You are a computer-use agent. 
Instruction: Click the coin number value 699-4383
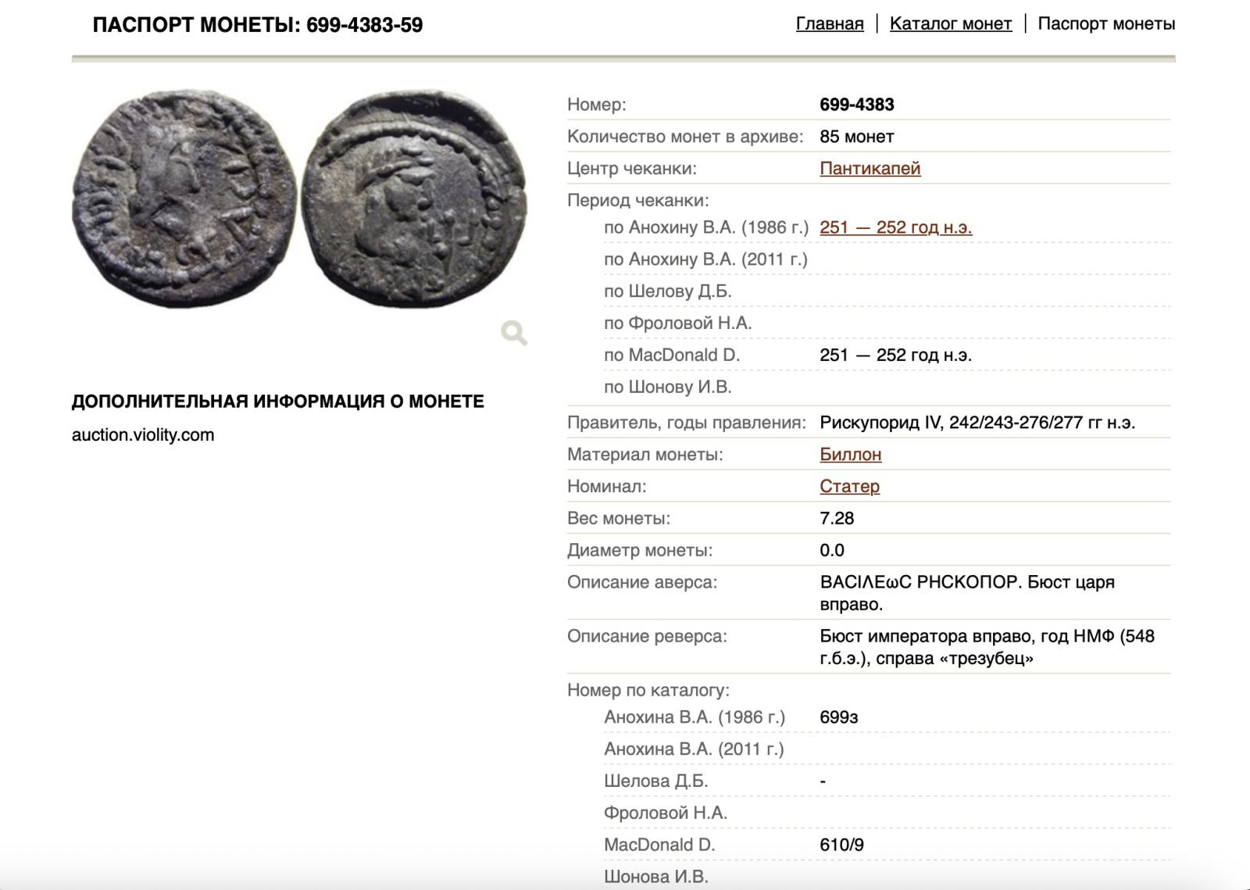pos(856,105)
